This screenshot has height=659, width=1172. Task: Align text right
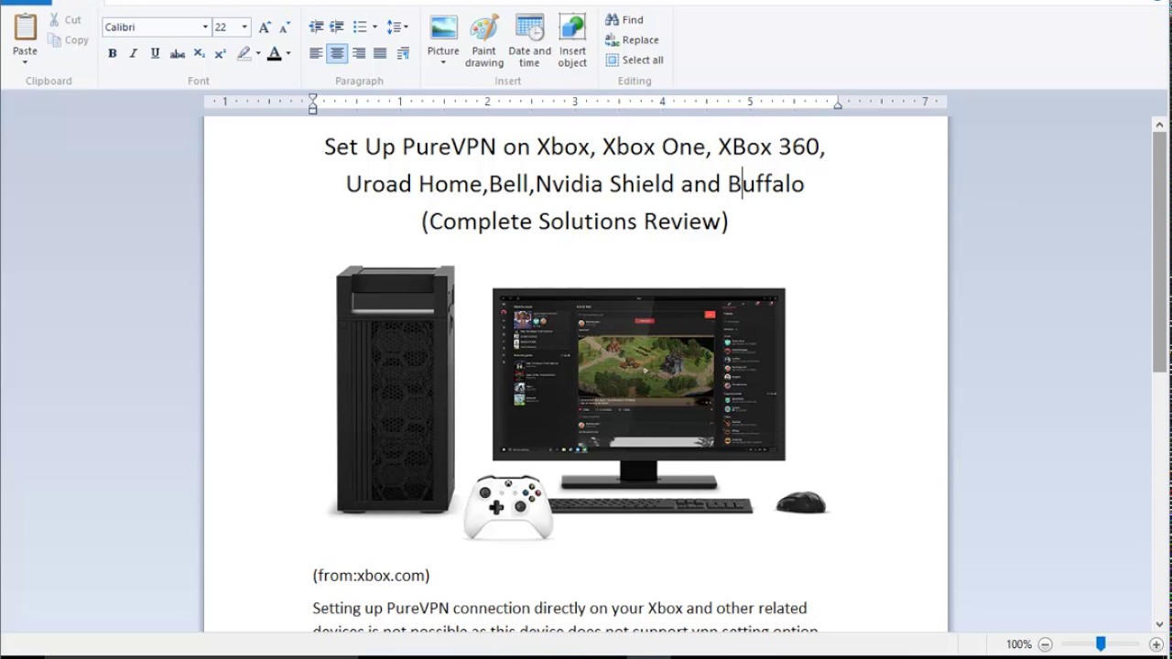(359, 54)
